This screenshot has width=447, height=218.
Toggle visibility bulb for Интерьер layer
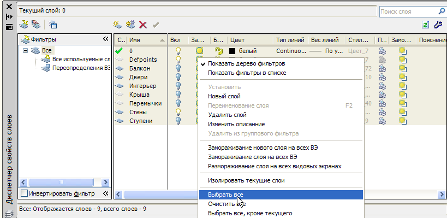tap(178, 86)
